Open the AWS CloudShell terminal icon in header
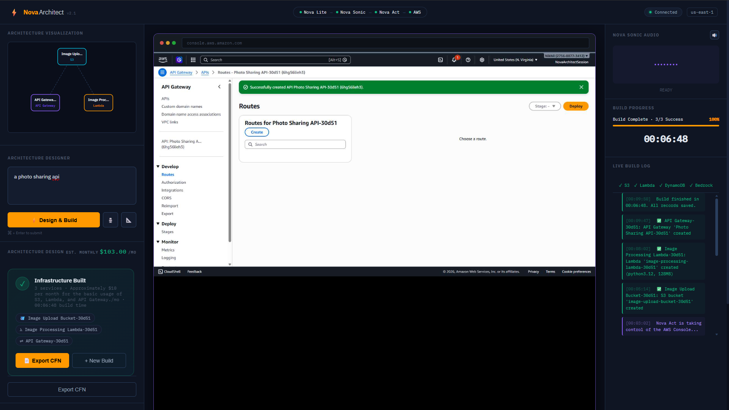The width and height of the screenshot is (729, 410). pos(440,60)
